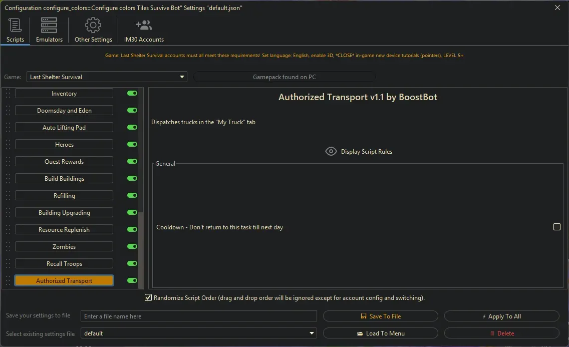Click the drag handle beside Quest Rewards
The width and height of the screenshot is (569, 347).
tap(8, 162)
